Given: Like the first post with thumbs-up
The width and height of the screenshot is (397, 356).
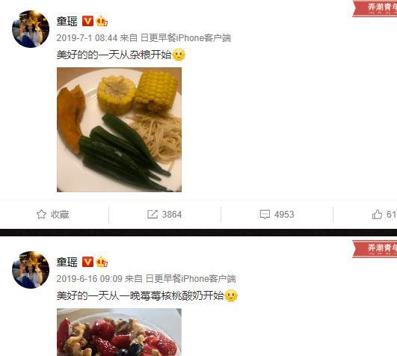Looking at the screenshot, I should coord(377,214).
